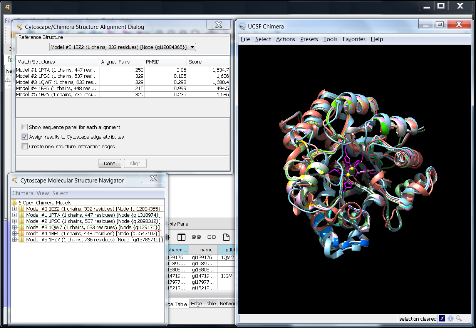Expand Model #0 1EZ2 tree node

coord(15,209)
